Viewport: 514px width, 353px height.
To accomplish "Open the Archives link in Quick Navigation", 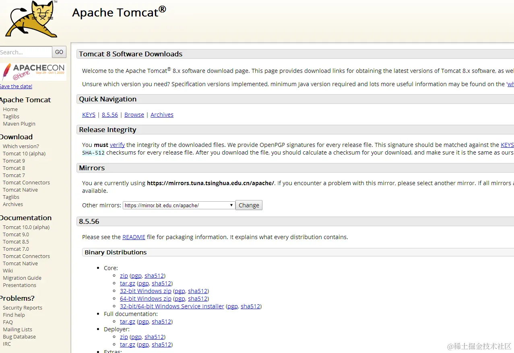I will click(x=162, y=115).
